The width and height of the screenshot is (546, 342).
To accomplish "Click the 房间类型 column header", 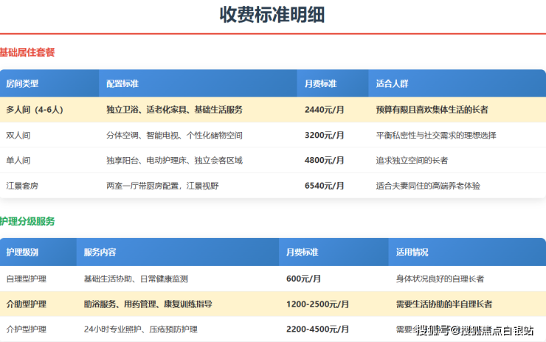I will tap(22, 84).
